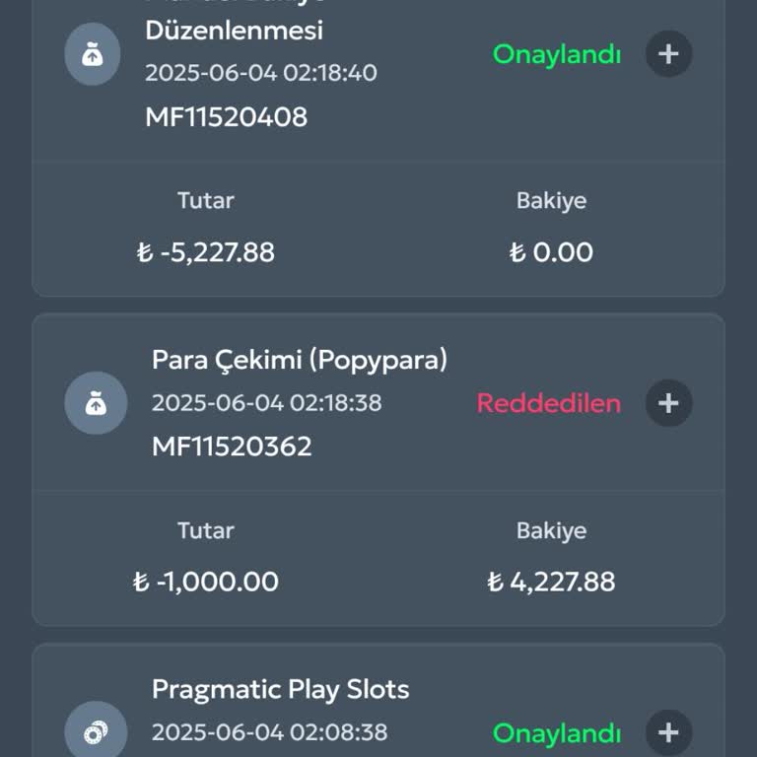
Task: Click the Pragmatic Play Slots title
Action: [280, 689]
